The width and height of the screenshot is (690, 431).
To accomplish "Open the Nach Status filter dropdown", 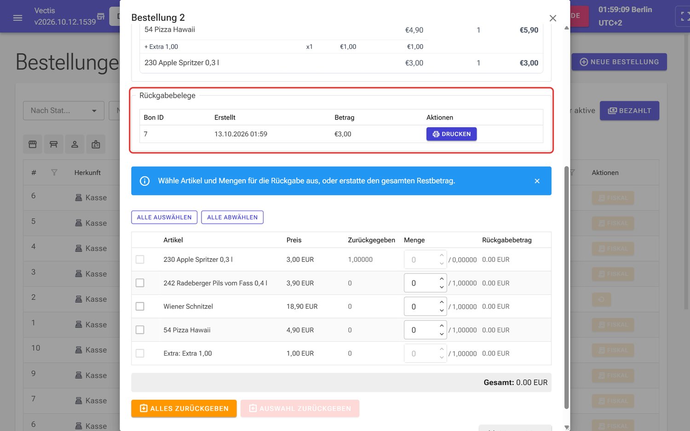I will (63, 111).
